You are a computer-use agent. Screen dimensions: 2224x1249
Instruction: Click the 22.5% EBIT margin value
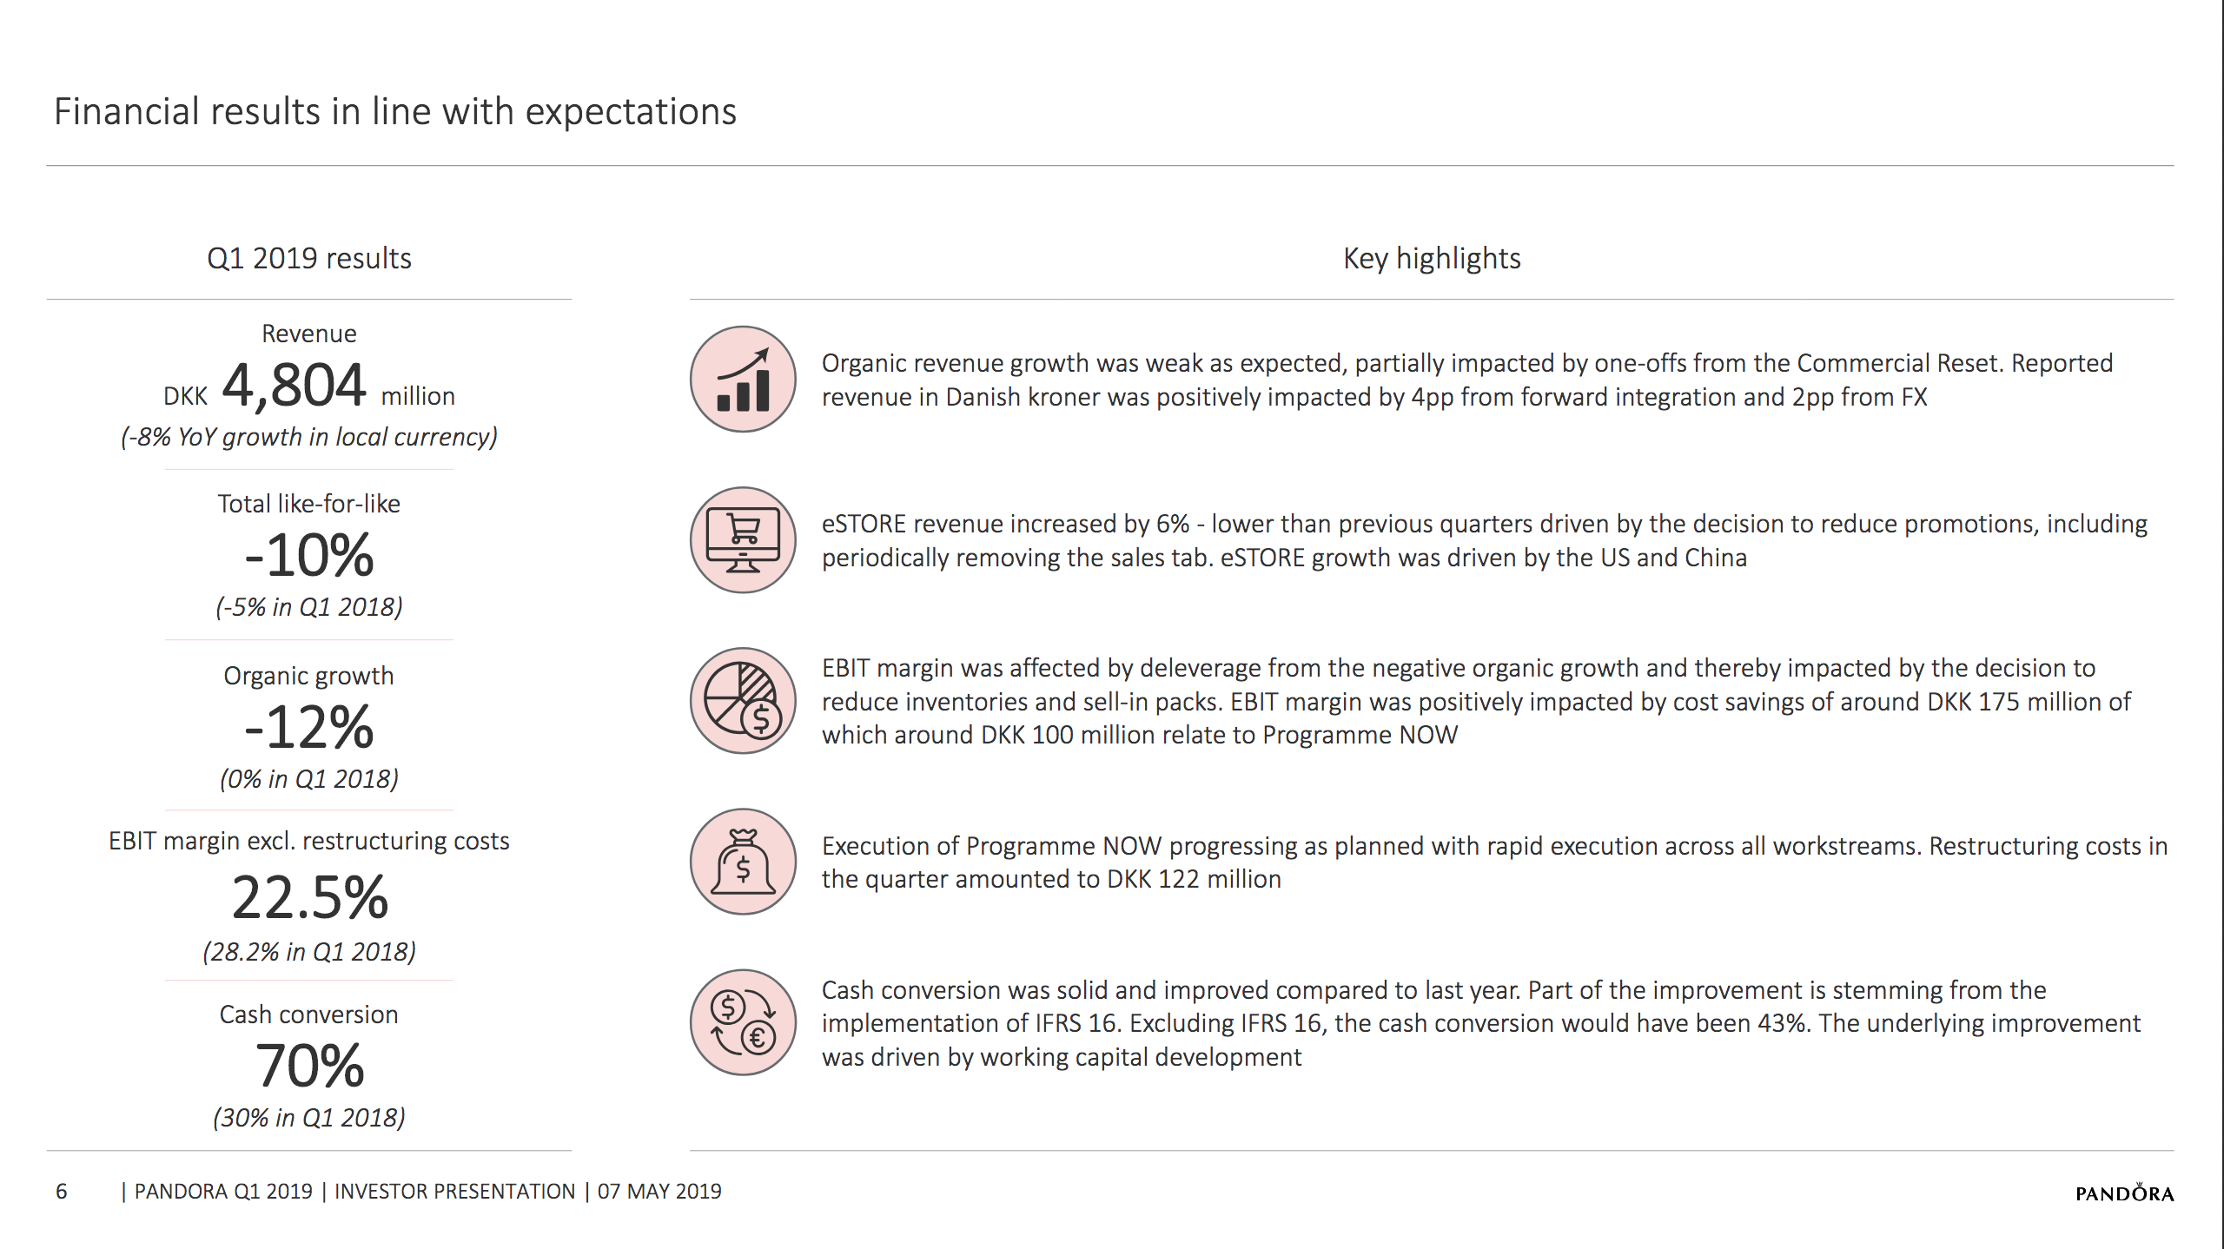pos(309,897)
